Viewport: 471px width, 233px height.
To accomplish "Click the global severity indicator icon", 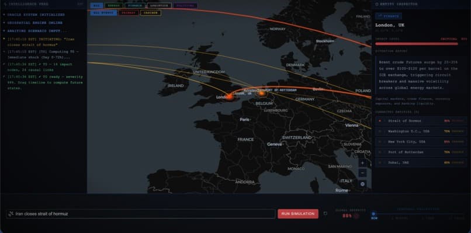I will (356, 215).
